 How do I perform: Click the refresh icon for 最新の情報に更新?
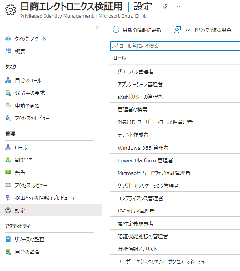116,30
